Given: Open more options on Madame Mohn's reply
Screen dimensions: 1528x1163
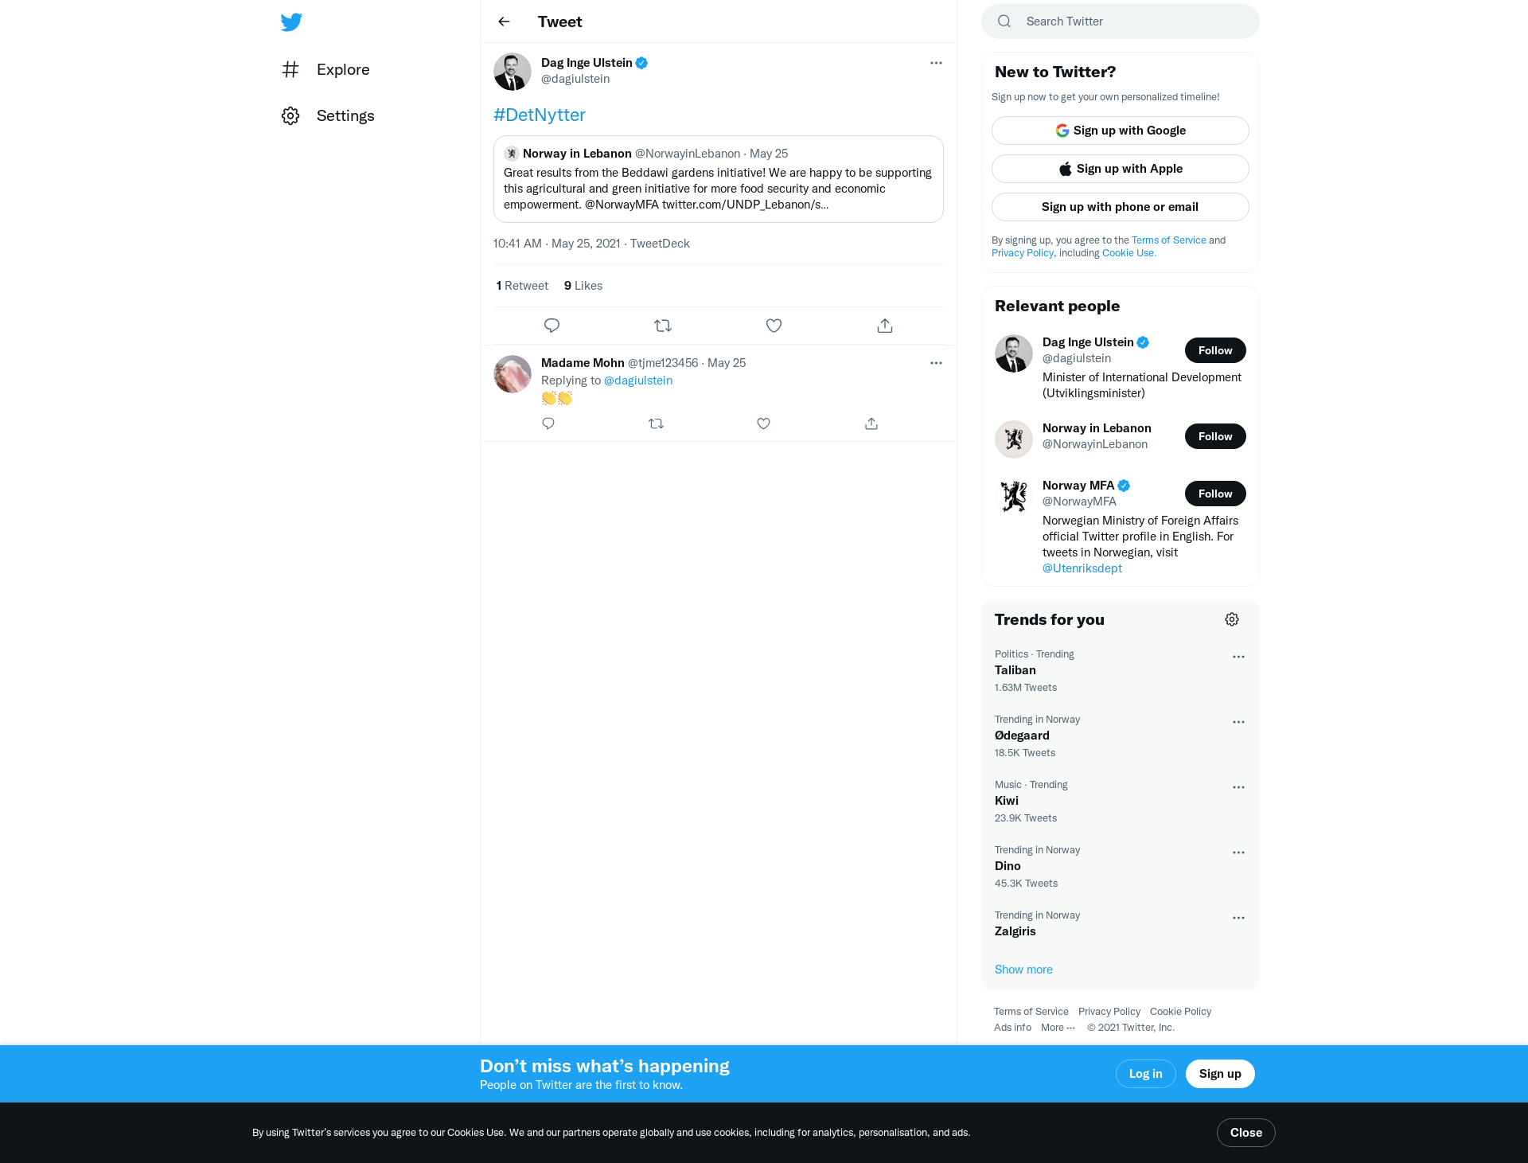Looking at the screenshot, I should click(x=936, y=363).
